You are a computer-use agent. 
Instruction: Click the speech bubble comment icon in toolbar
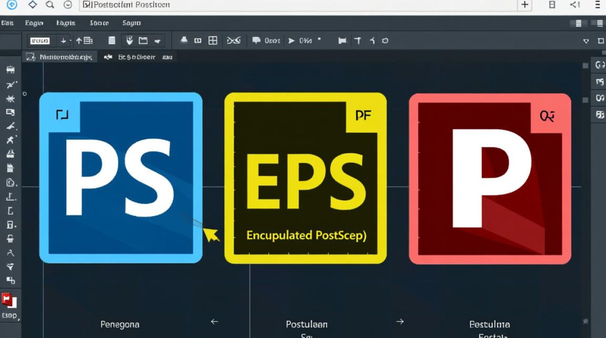pos(257,41)
